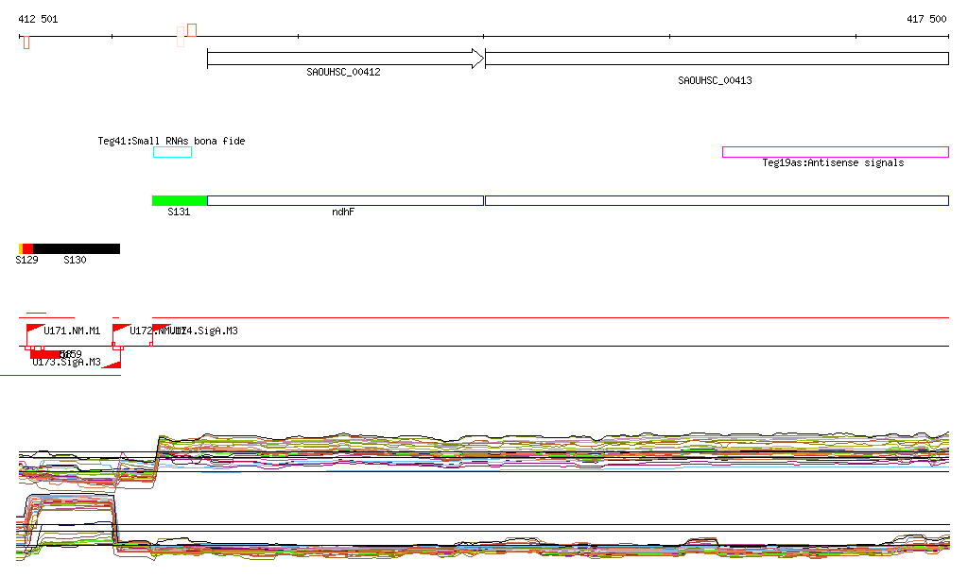Select the SAOUHSC_00413 gene box

point(716,59)
